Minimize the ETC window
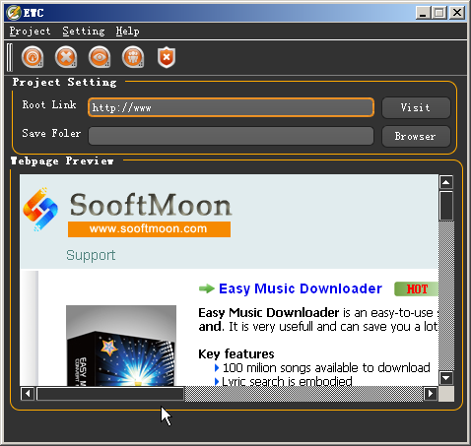 click(x=423, y=13)
